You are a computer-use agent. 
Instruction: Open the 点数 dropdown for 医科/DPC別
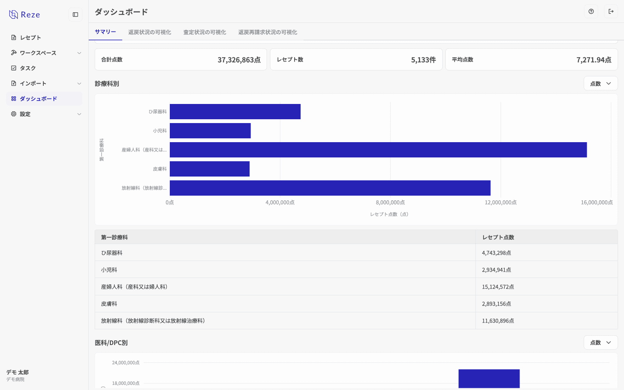[x=600, y=342]
